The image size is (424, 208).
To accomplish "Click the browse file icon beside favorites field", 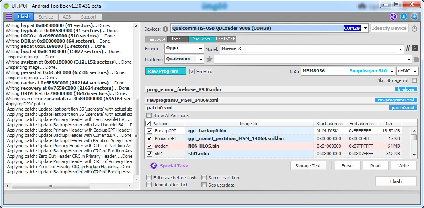I will (x=416, y=59).
